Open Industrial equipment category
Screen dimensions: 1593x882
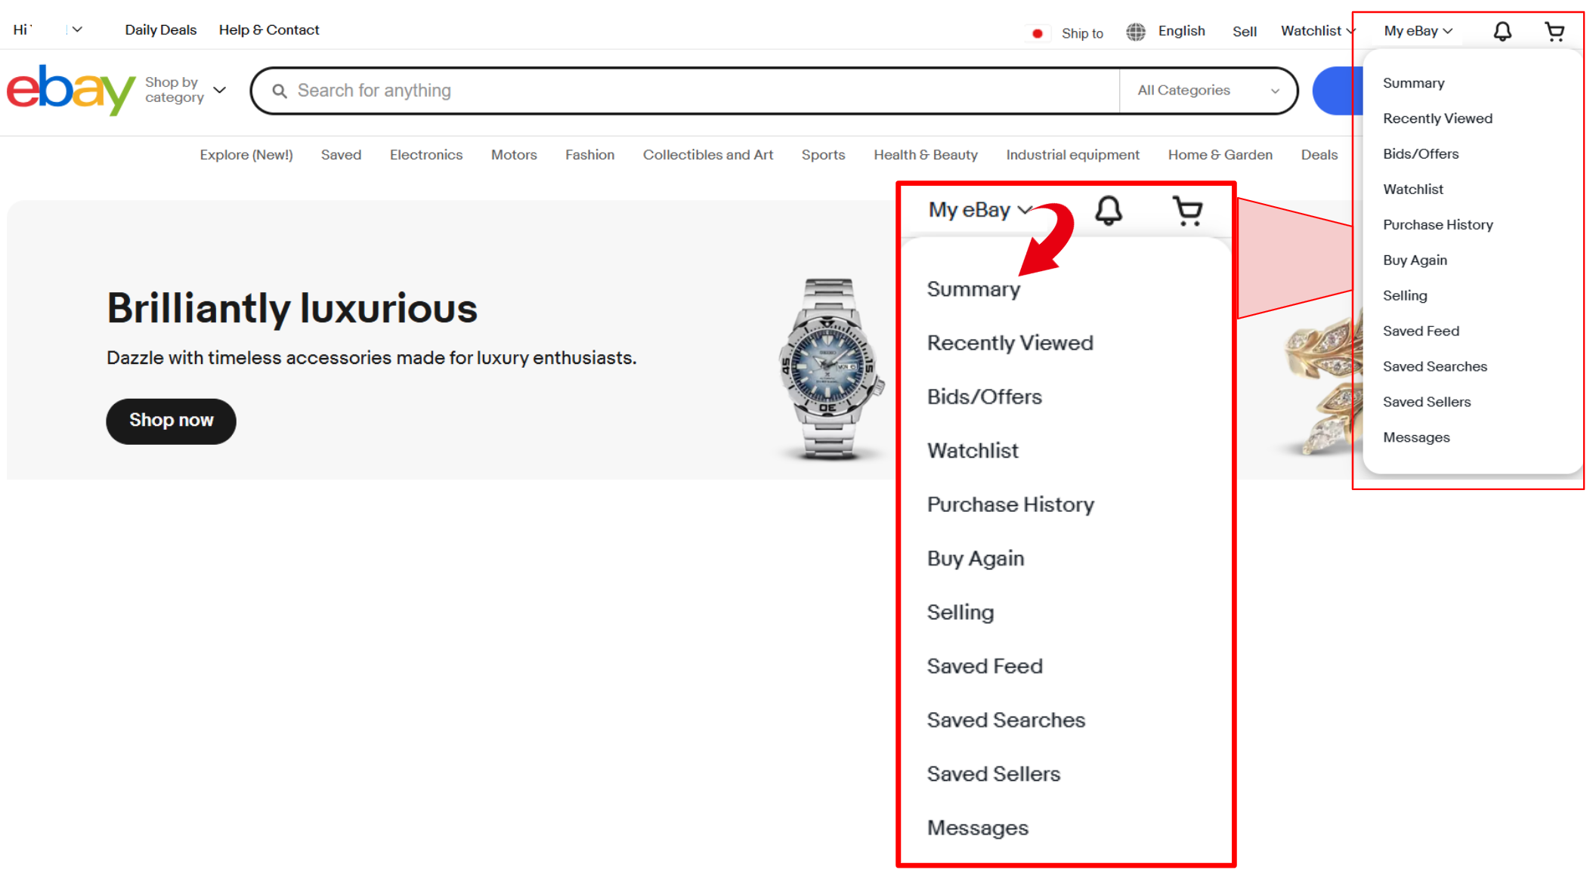tap(1072, 155)
